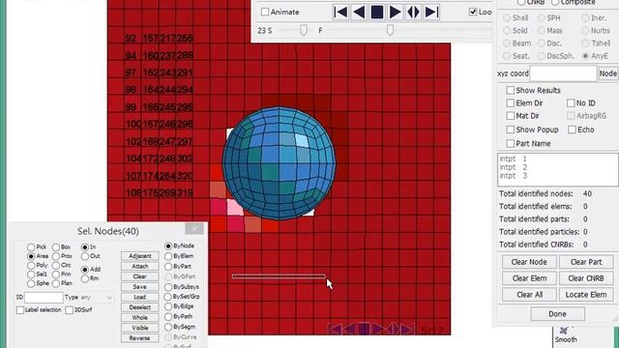This screenshot has height=348, width=619.
Task: Select the Circ selection mode
Action: (x=56, y=265)
